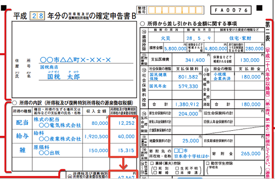Click the 4,800,000 insurance compensation amount
This screenshot has height=179, width=275.
coord(216,49)
